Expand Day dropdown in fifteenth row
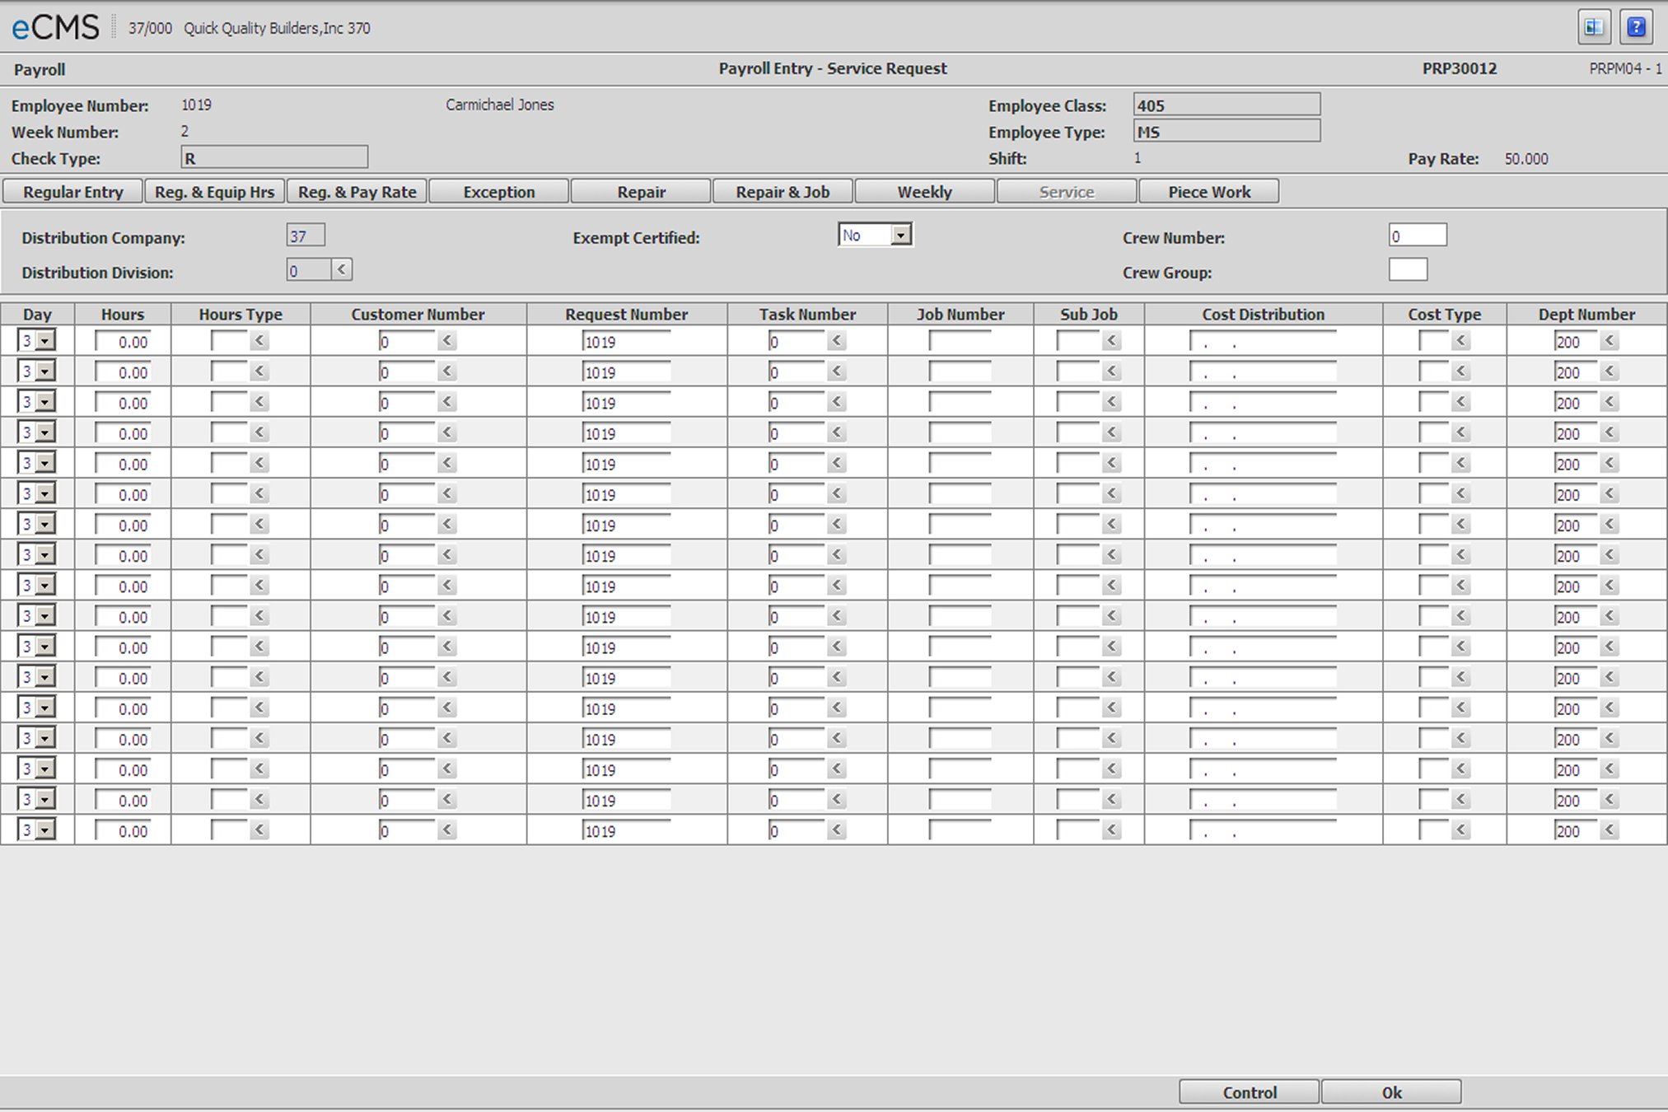This screenshot has height=1112, width=1668. pyautogui.click(x=45, y=769)
